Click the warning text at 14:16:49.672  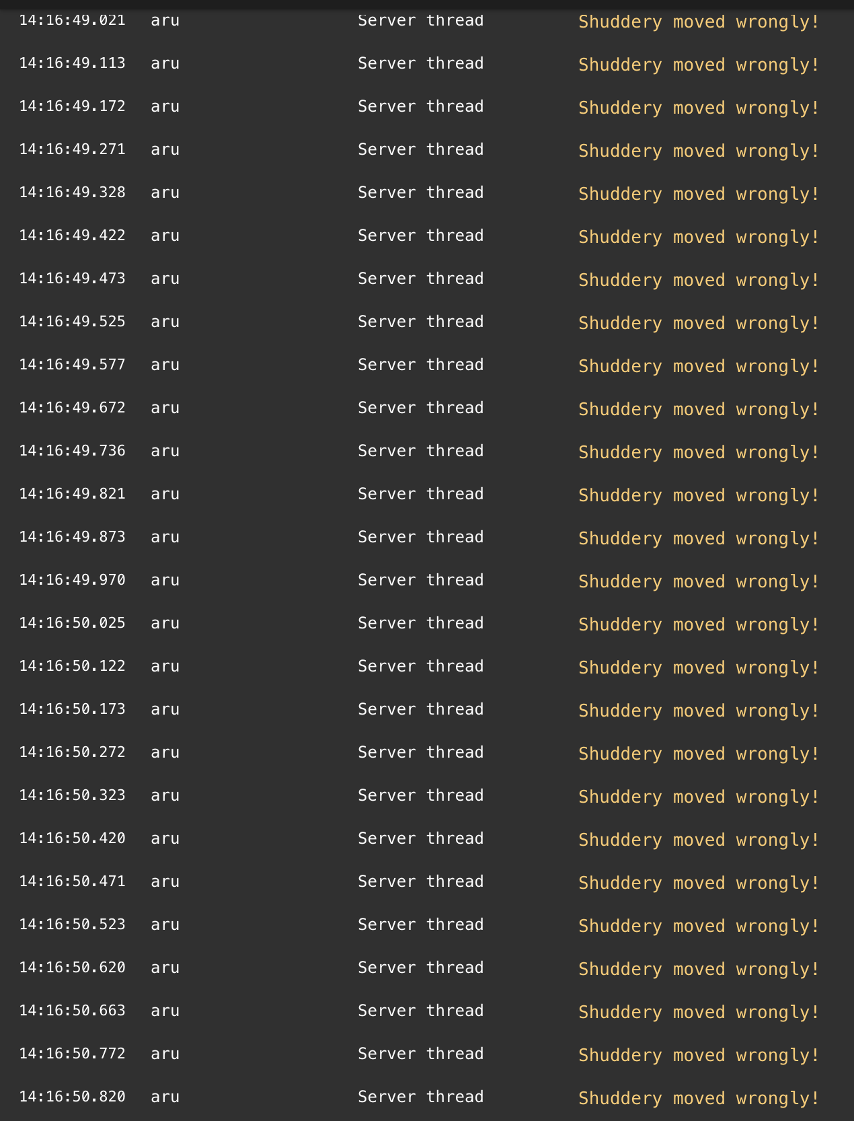point(699,409)
